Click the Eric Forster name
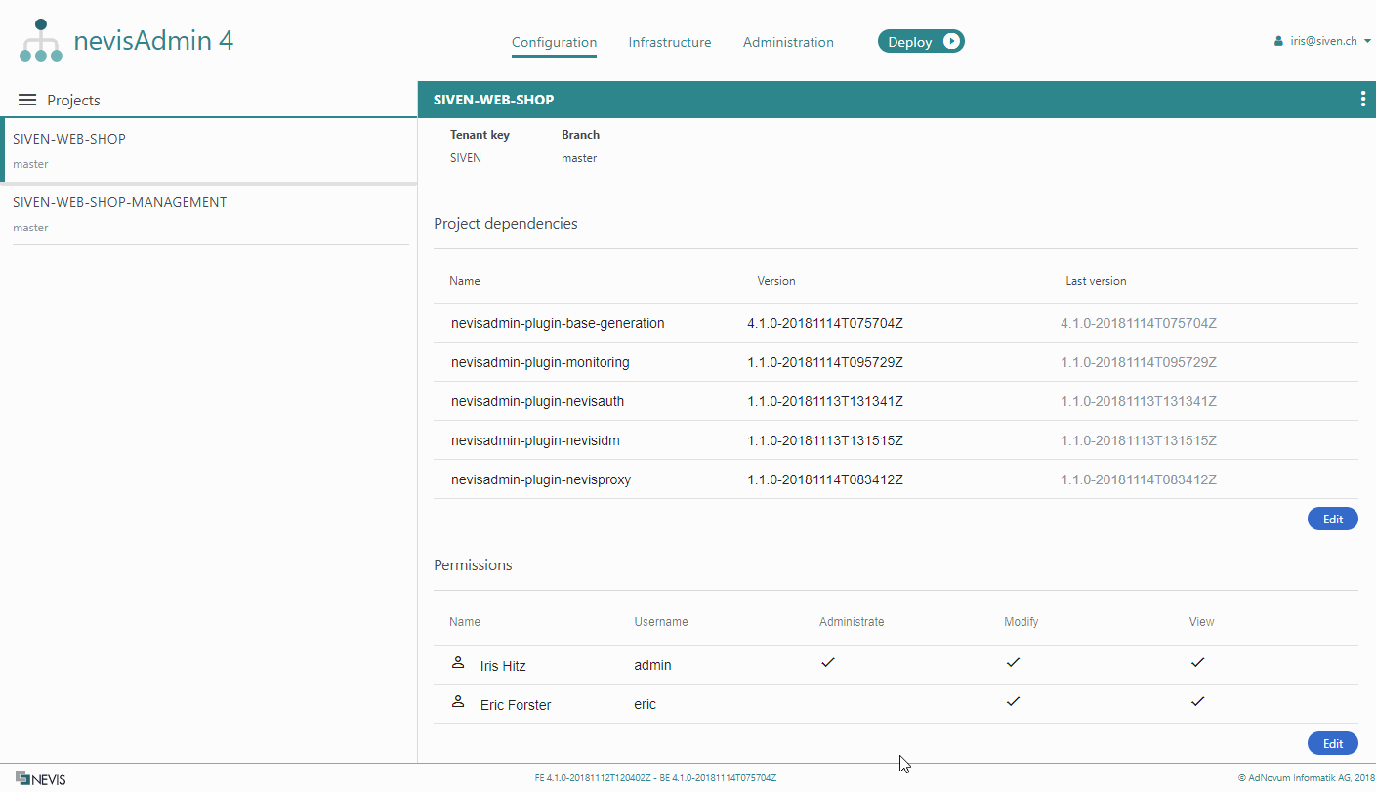Screen dimensions: 1376x792 click(x=516, y=705)
